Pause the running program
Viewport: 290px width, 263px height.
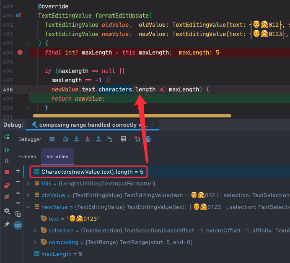tap(7, 161)
